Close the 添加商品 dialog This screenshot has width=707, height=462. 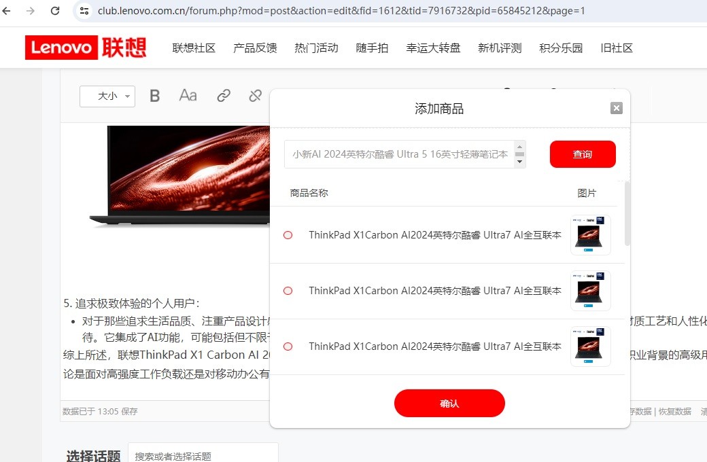(x=616, y=108)
